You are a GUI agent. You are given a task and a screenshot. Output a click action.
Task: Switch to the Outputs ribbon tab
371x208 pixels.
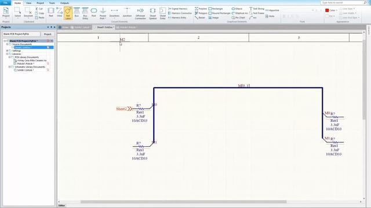(64, 3)
